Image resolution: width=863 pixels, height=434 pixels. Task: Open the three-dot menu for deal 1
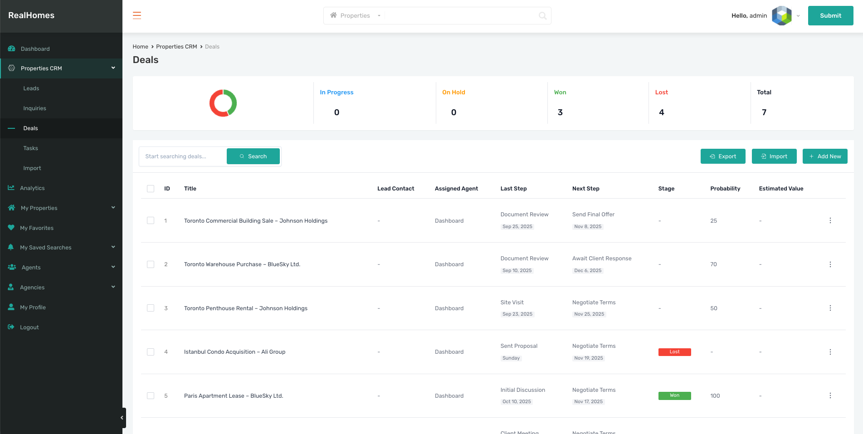830,220
